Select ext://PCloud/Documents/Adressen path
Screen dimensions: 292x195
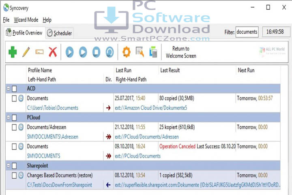(x=147, y=137)
